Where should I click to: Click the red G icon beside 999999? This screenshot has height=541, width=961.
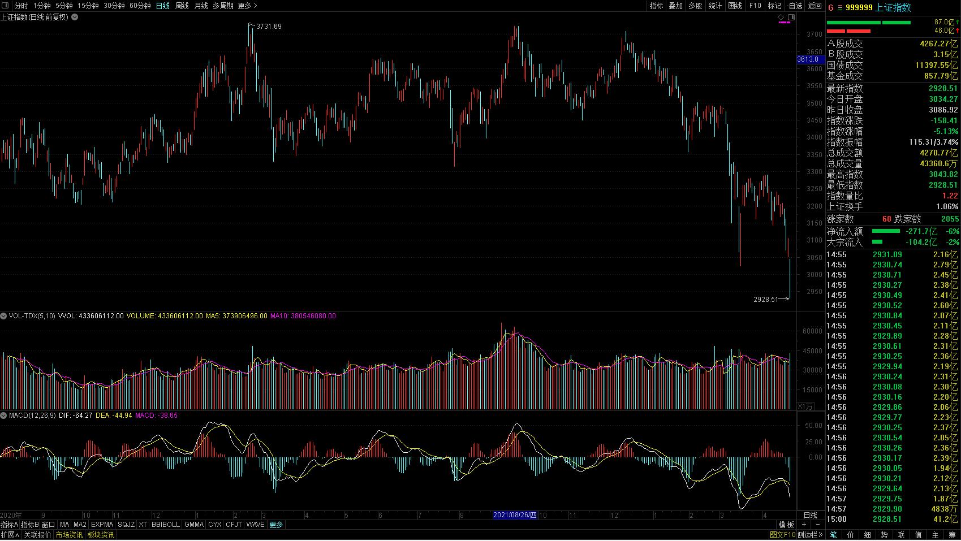click(830, 7)
